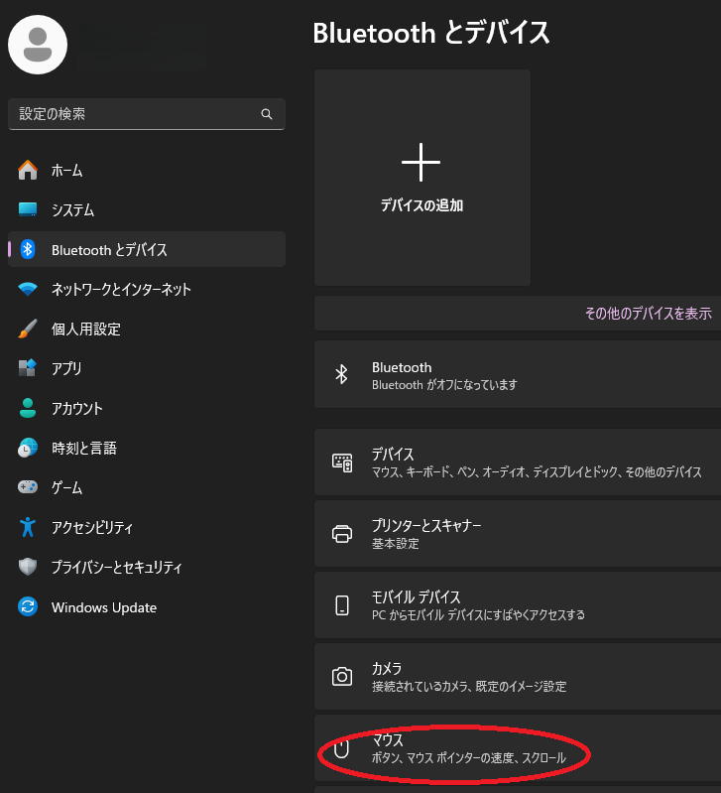Click the 設定の検索 search field

134,114
